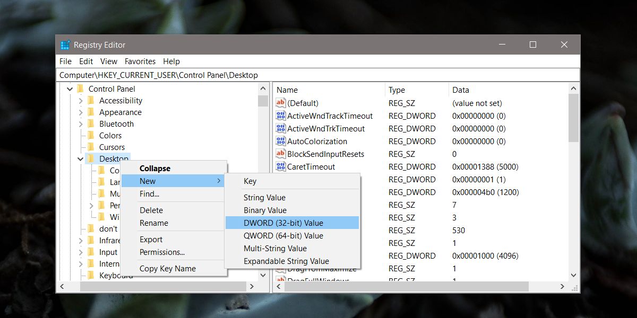Select the ActiveWndTrackTimeout value name
This screenshot has width=637, height=318.
tap(330, 116)
